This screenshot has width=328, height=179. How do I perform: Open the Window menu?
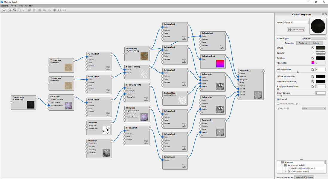pyautogui.click(x=29, y=6)
